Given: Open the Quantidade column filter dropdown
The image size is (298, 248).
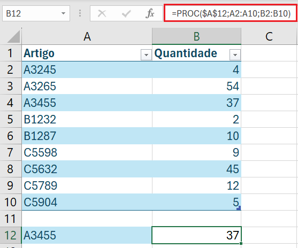Looking at the screenshot, I should point(235,55).
